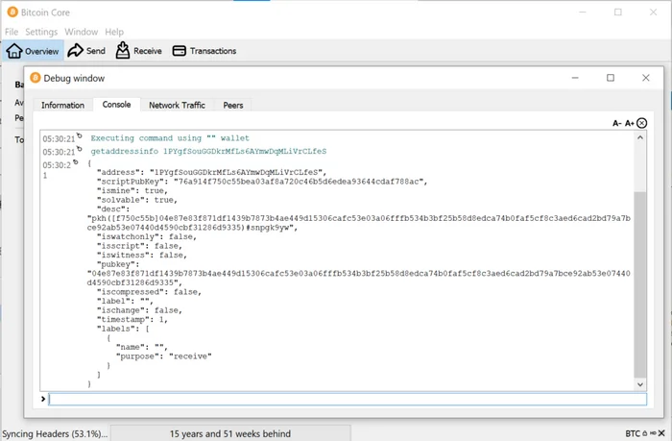Screen dimensions: 672x441
Task: Open the File menu
Action: [12, 32]
